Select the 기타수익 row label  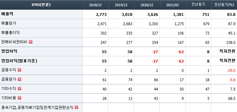[x=9, y=89]
